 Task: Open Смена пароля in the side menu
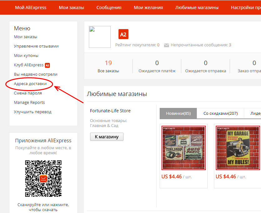28,93
